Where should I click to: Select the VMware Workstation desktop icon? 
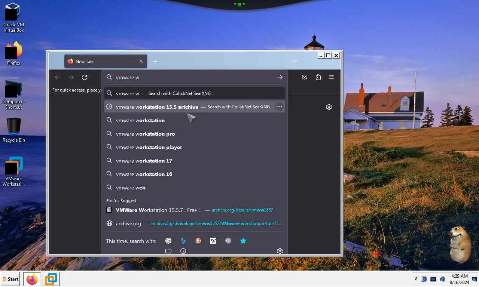click(x=13, y=172)
